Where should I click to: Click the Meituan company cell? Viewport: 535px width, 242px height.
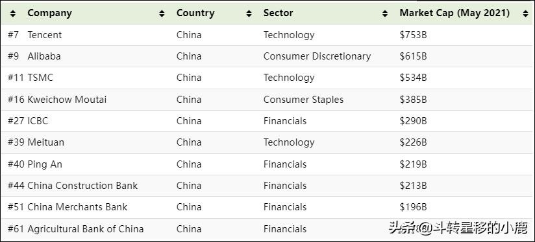(45, 142)
